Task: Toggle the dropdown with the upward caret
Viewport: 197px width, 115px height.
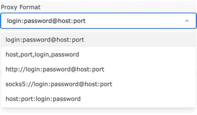Action: (187, 21)
